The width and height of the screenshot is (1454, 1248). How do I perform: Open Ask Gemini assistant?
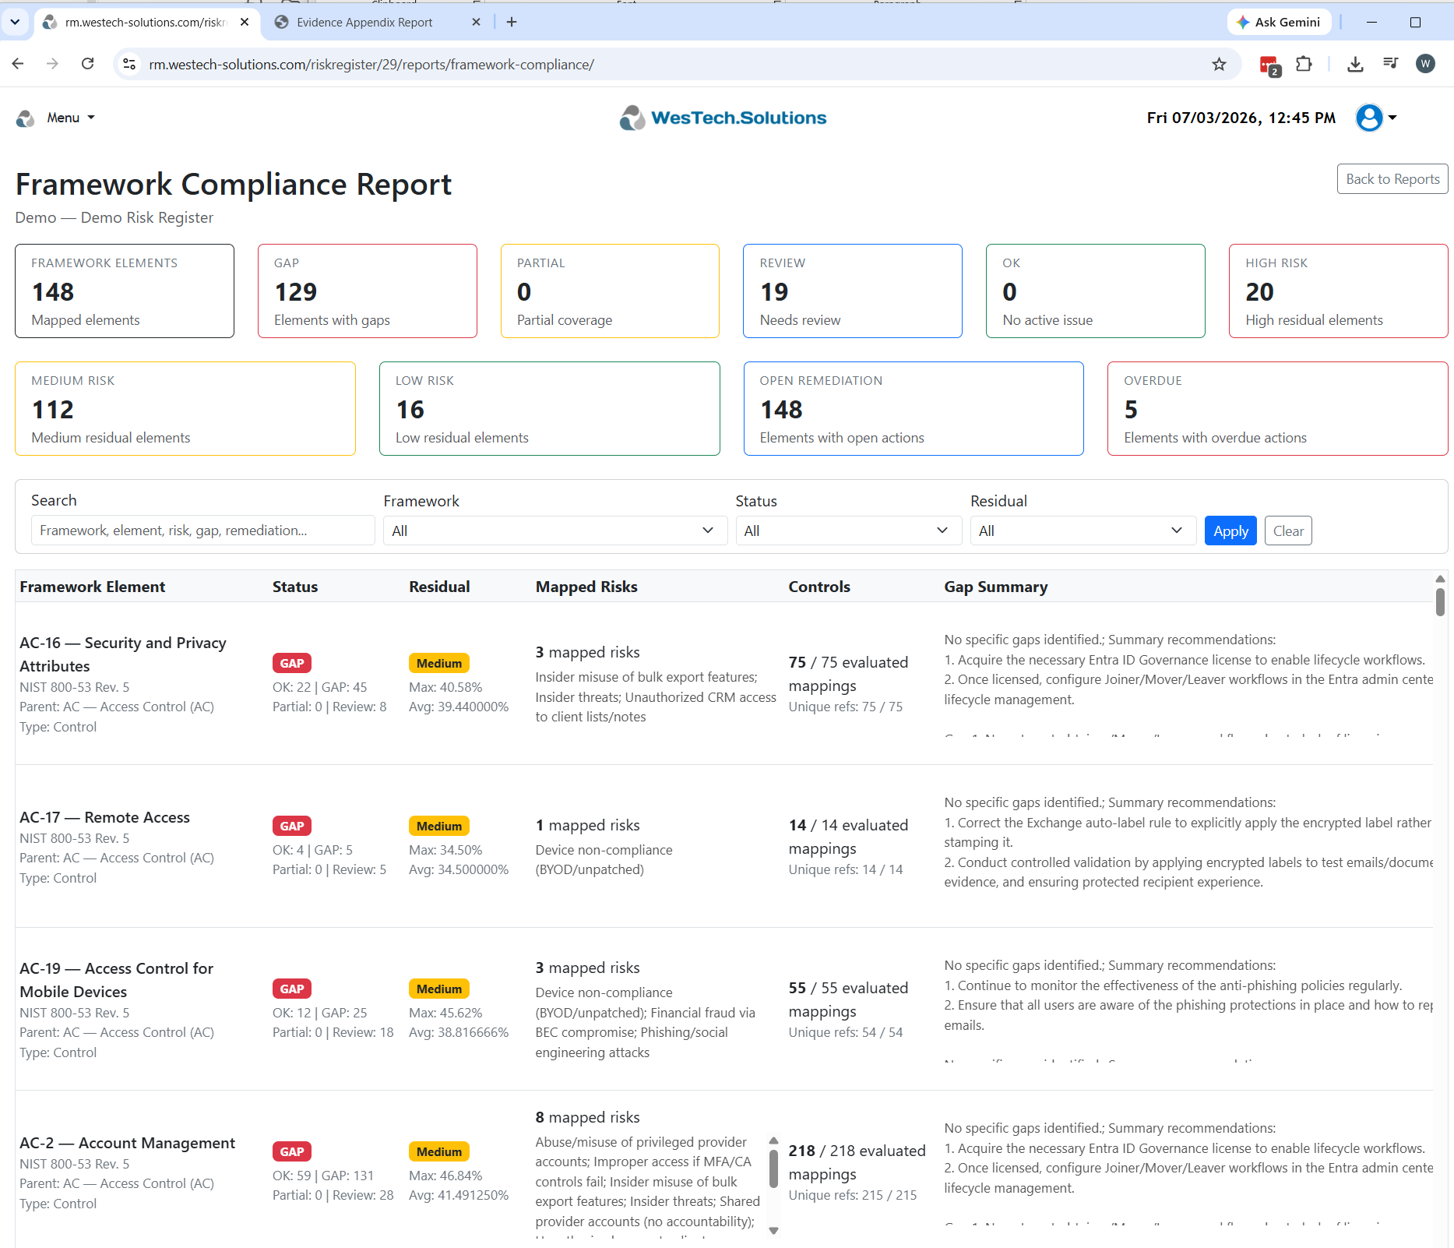tap(1279, 22)
